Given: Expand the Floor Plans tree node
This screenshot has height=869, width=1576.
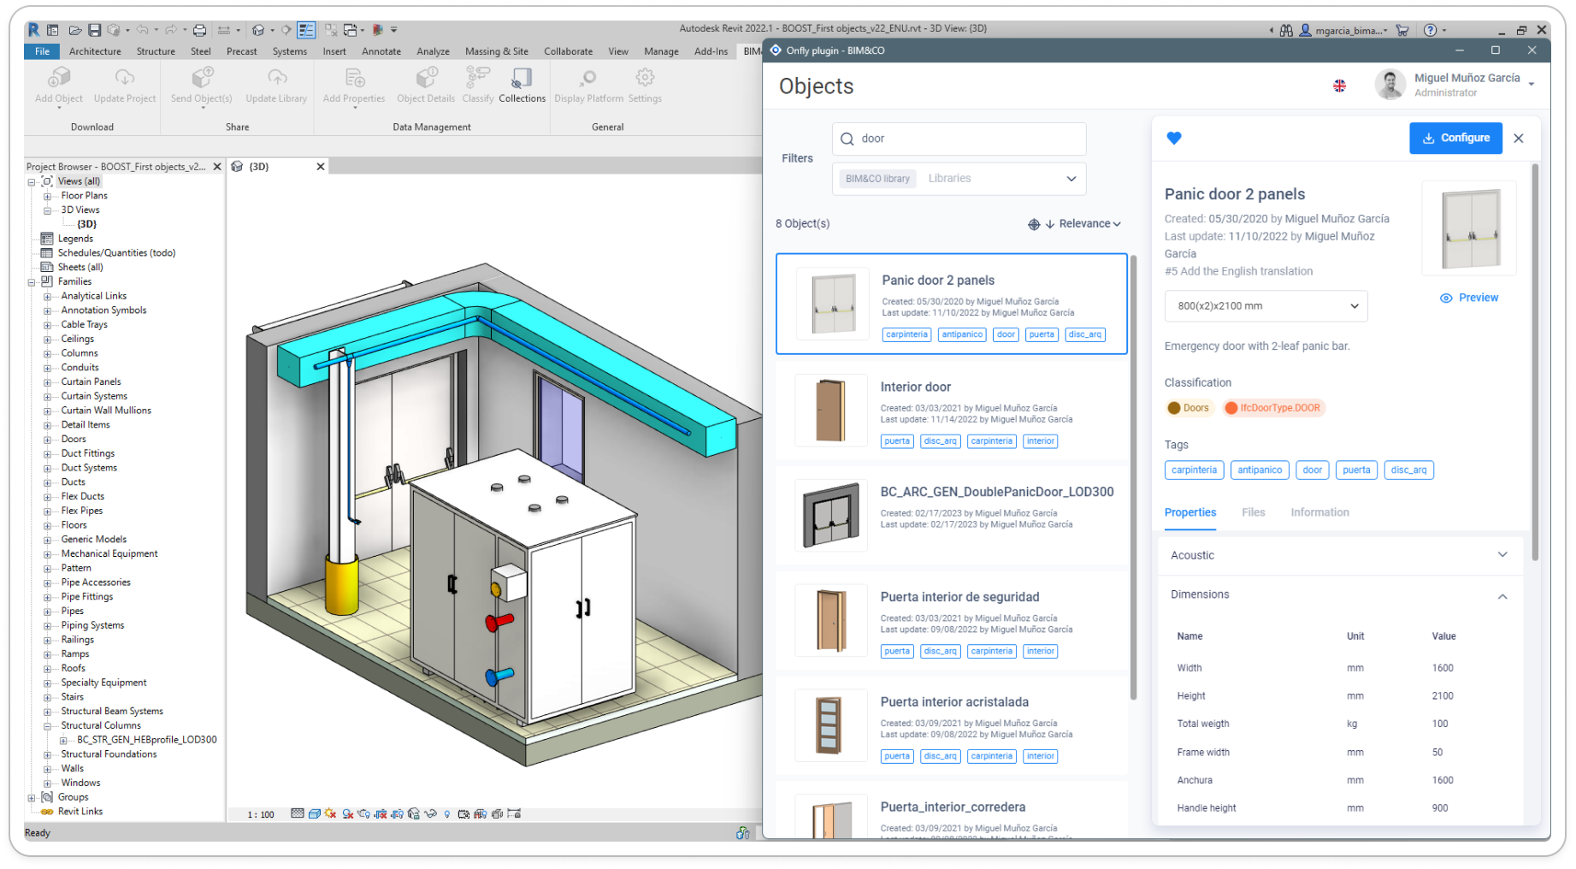Looking at the screenshot, I should click(47, 196).
